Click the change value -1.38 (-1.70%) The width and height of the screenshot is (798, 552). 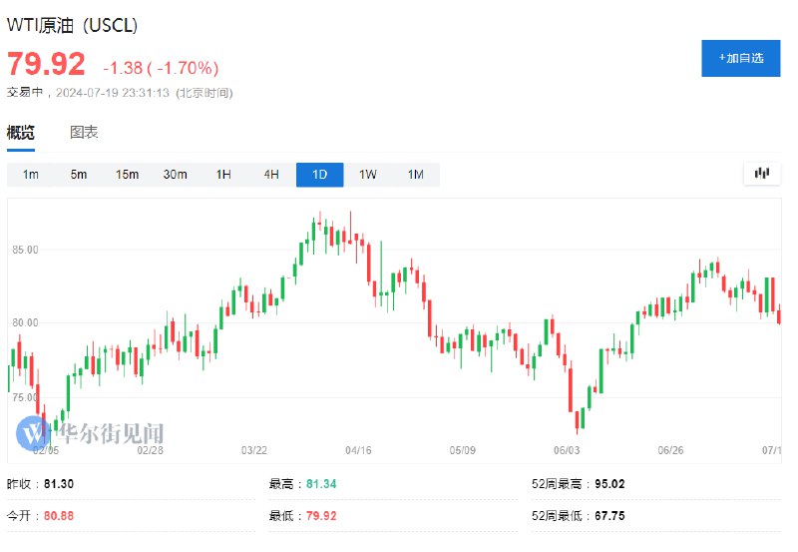[161, 68]
